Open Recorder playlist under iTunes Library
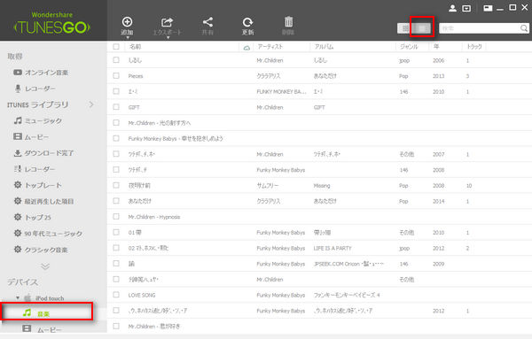Screen dimensions: 532x339 [x=35, y=169]
